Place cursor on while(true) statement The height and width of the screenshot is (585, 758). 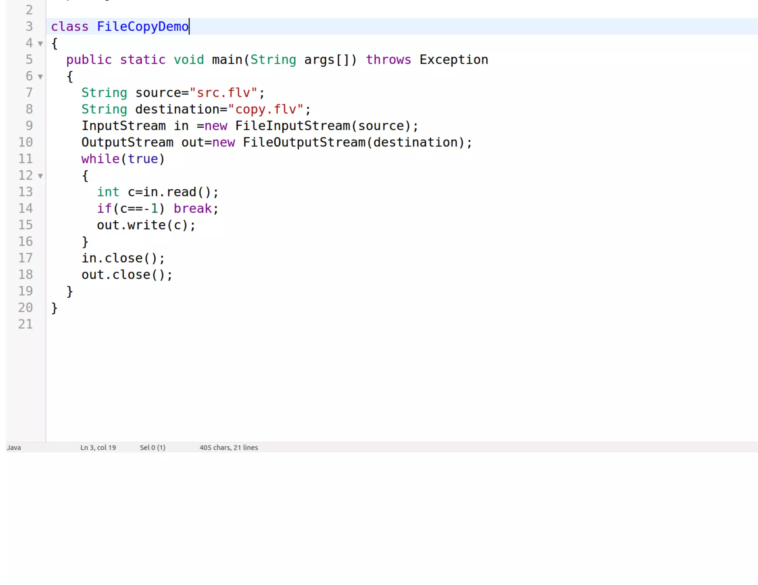tap(123, 159)
